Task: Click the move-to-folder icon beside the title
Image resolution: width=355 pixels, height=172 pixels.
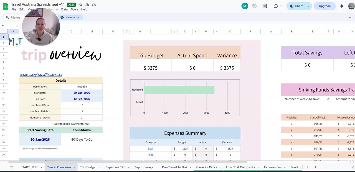Action: click(x=87, y=5)
